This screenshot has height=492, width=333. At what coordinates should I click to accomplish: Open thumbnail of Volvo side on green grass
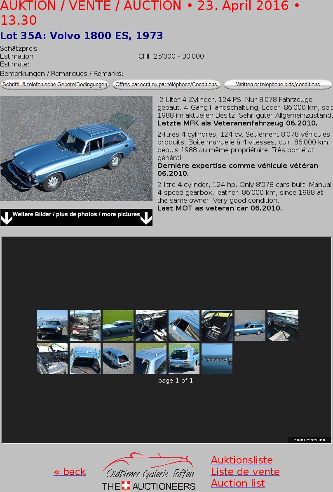(118, 325)
